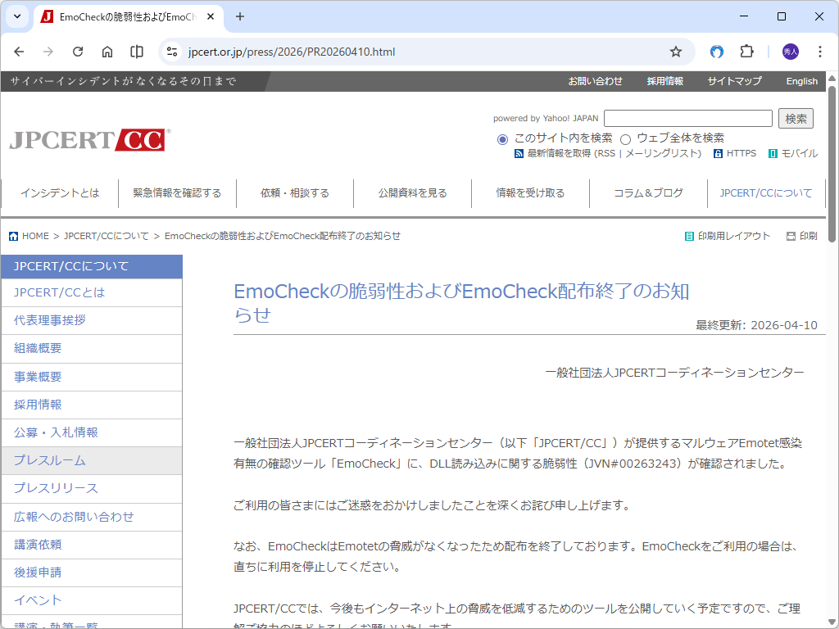Screen dimensions: 839x629
Task: Open the 印刷用レイアウト print layout icon
Action: coord(689,236)
